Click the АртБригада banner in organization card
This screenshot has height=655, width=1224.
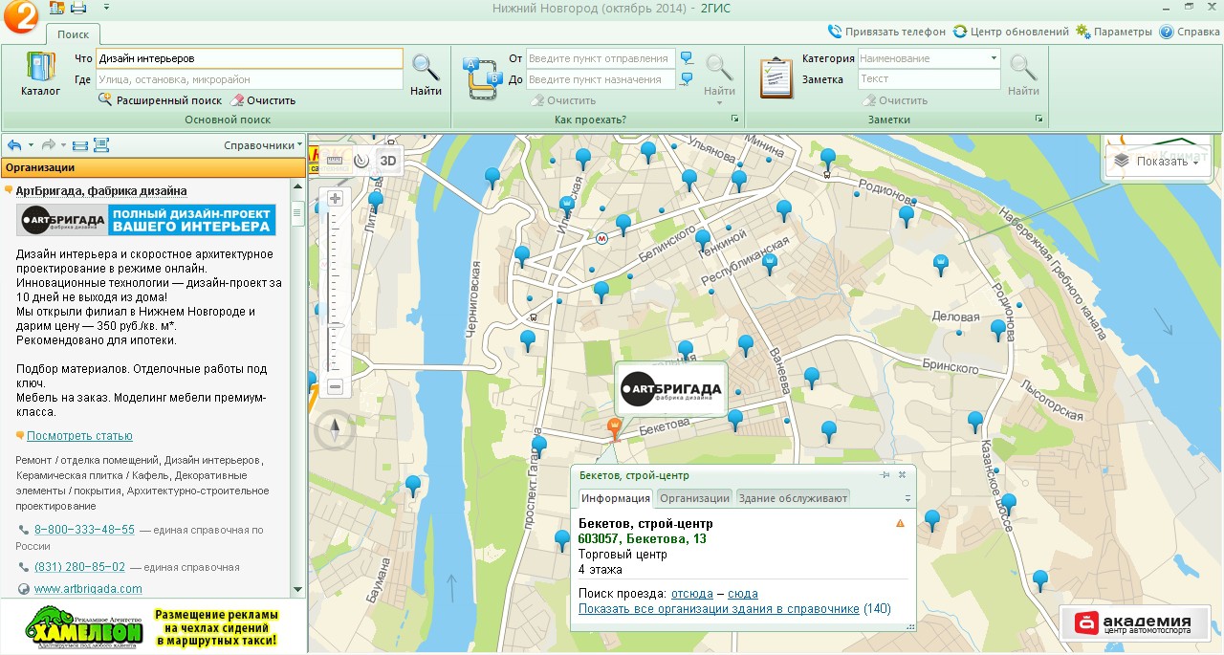(146, 220)
